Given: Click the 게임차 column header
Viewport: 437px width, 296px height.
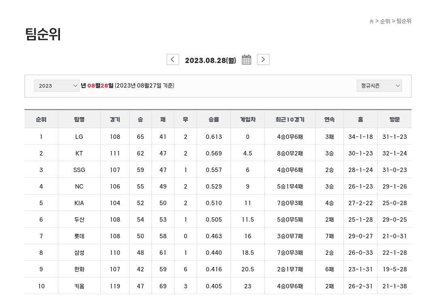Looking at the screenshot, I should point(248,120).
